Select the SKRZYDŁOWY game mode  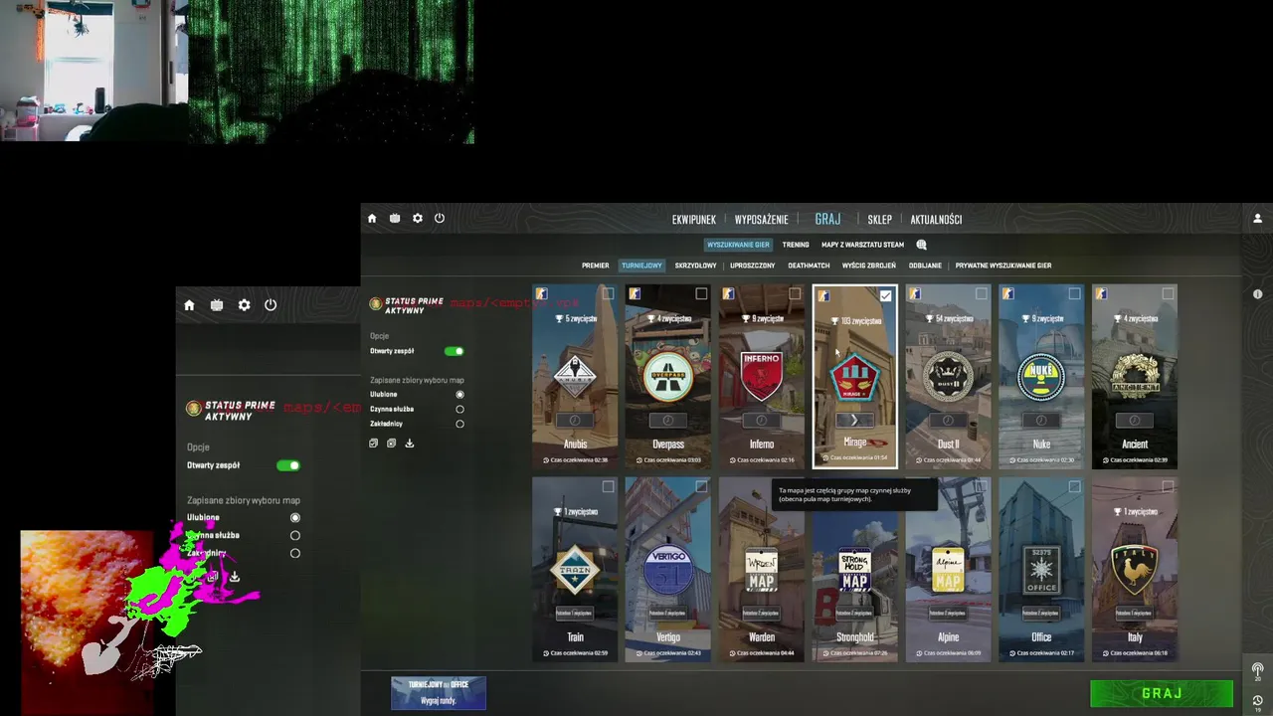click(x=696, y=266)
